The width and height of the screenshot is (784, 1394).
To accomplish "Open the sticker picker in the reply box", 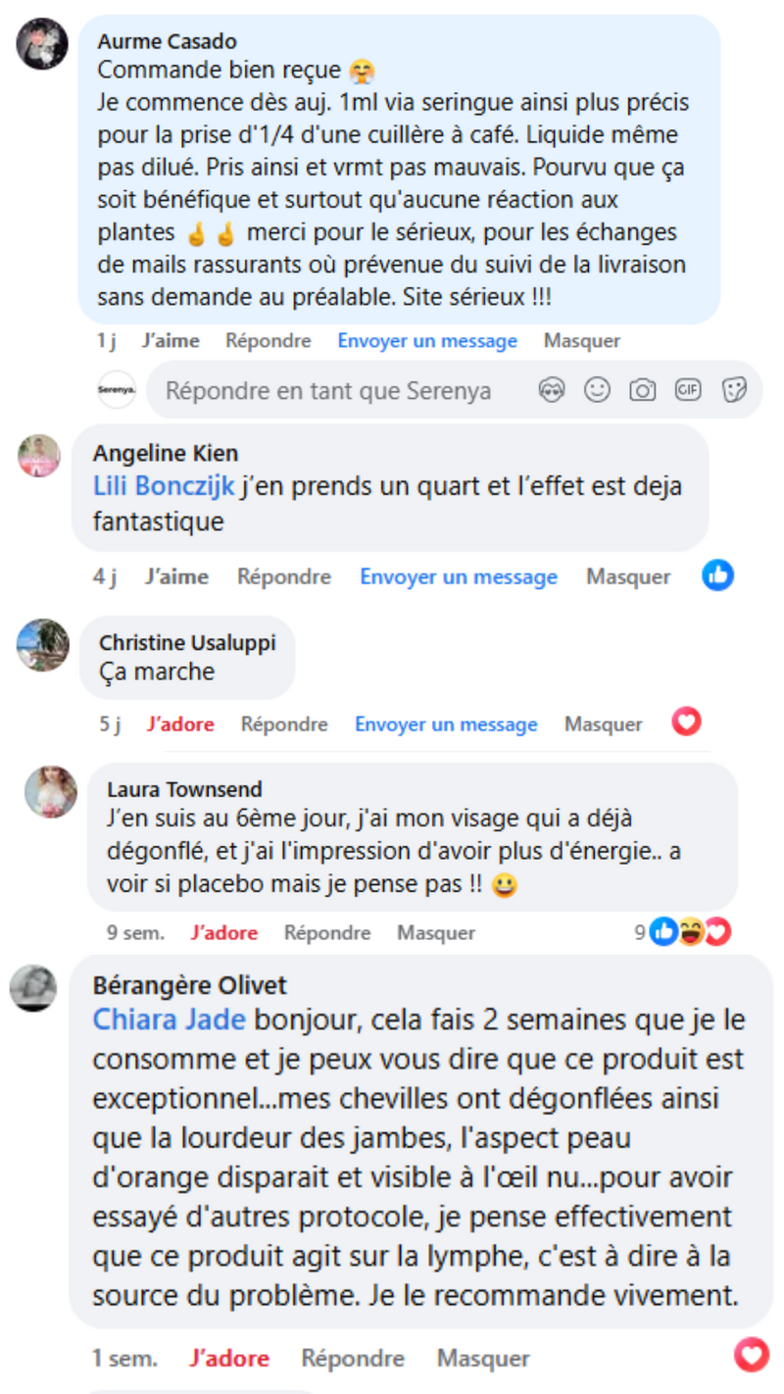I will tap(734, 390).
